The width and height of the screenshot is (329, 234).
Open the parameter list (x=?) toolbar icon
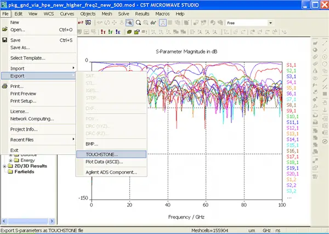[81, 22]
